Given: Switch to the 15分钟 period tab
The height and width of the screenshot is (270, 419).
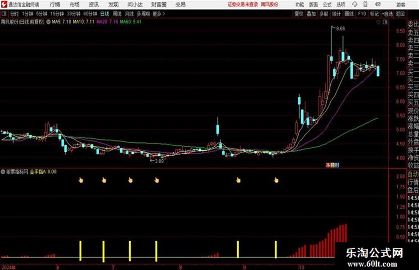Looking at the screenshot, I should (x=57, y=14).
